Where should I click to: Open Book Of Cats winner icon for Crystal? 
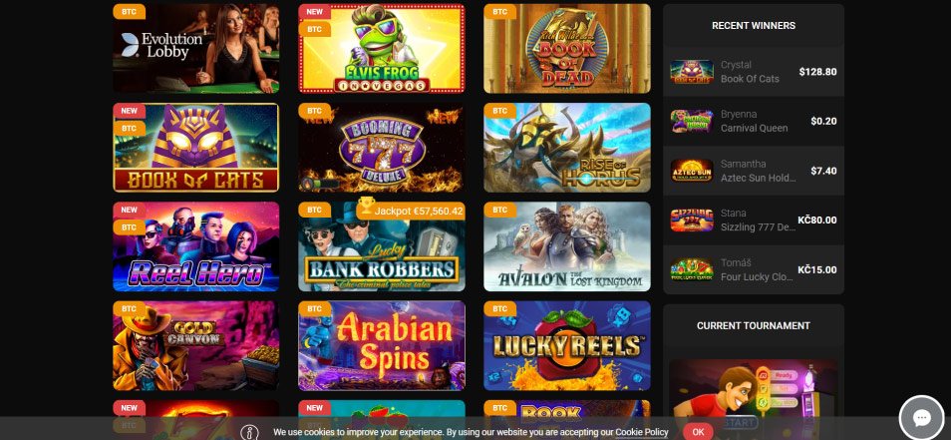click(692, 72)
